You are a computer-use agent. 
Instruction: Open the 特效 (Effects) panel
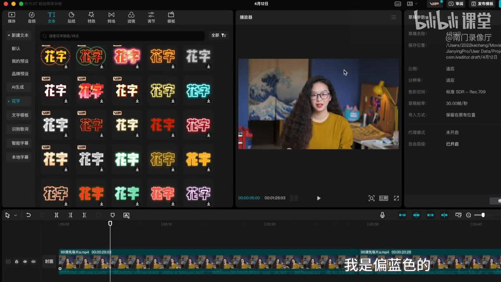click(91, 17)
